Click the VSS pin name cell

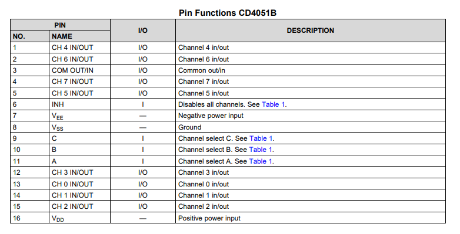pos(79,127)
